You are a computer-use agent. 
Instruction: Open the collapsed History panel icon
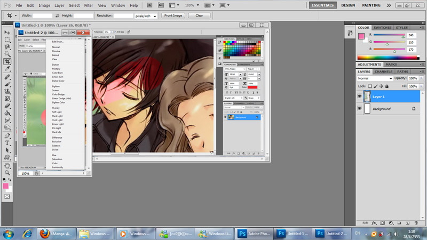[350, 33]
